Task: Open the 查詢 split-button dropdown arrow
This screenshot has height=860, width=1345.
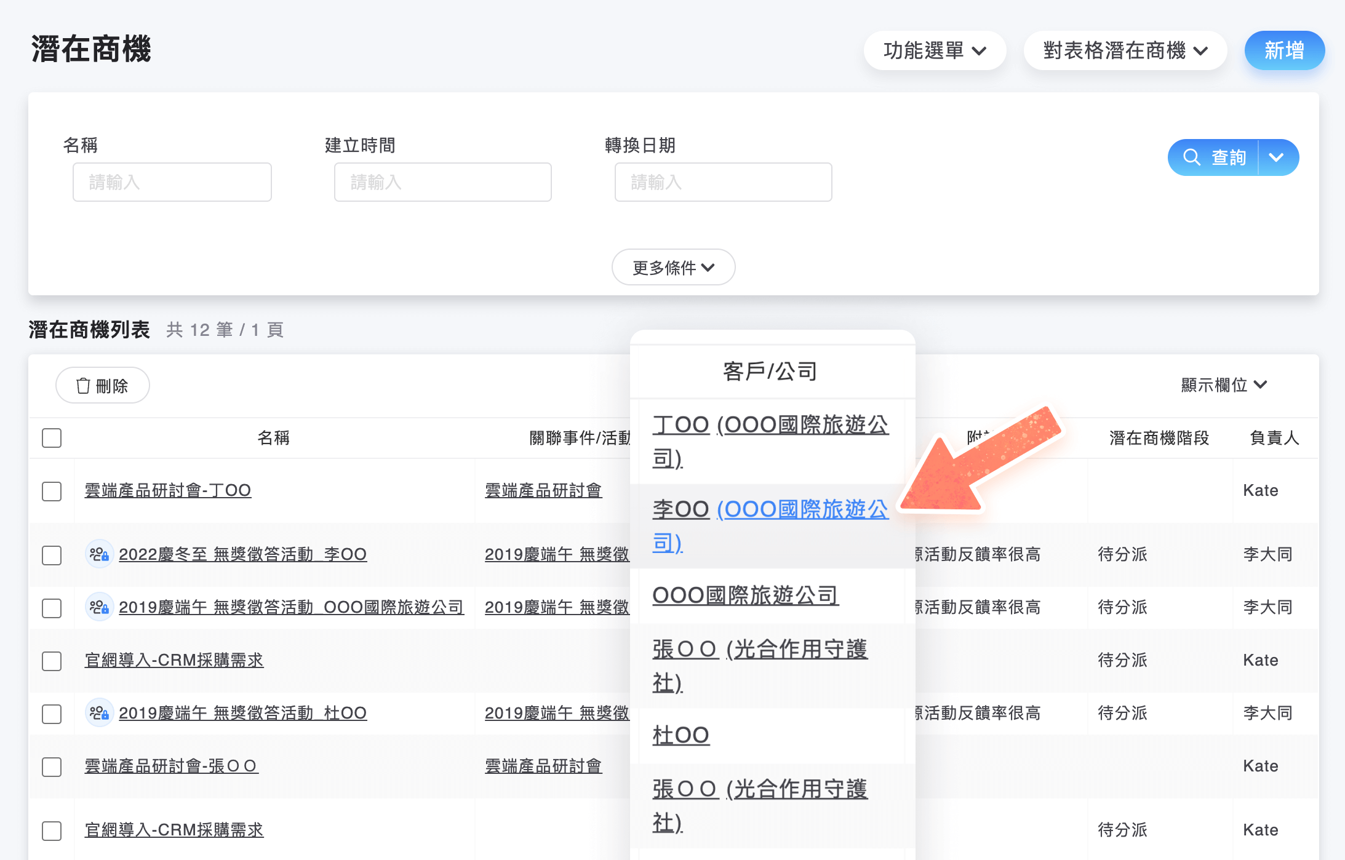Action: click(1277, 157)
